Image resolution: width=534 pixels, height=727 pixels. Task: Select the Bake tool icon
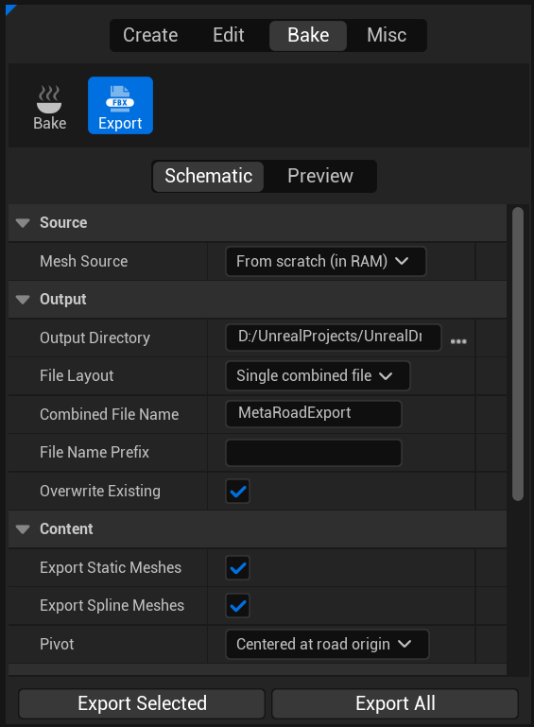pos(49,106)
